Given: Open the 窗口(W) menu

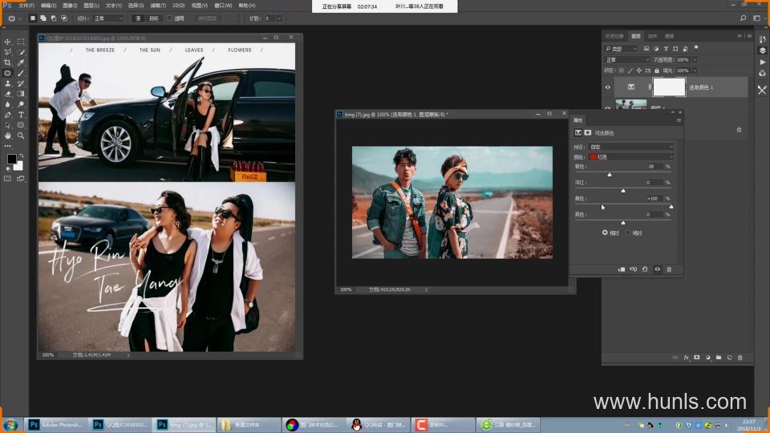Looking at the screenshot, I should click(x=223, y=6).
